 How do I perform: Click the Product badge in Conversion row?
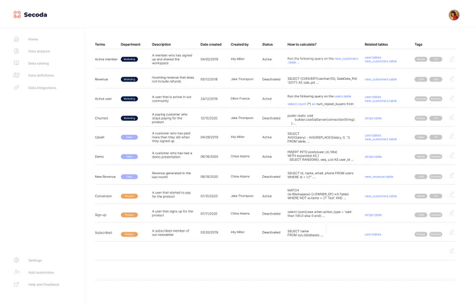[x=129, y=196]
